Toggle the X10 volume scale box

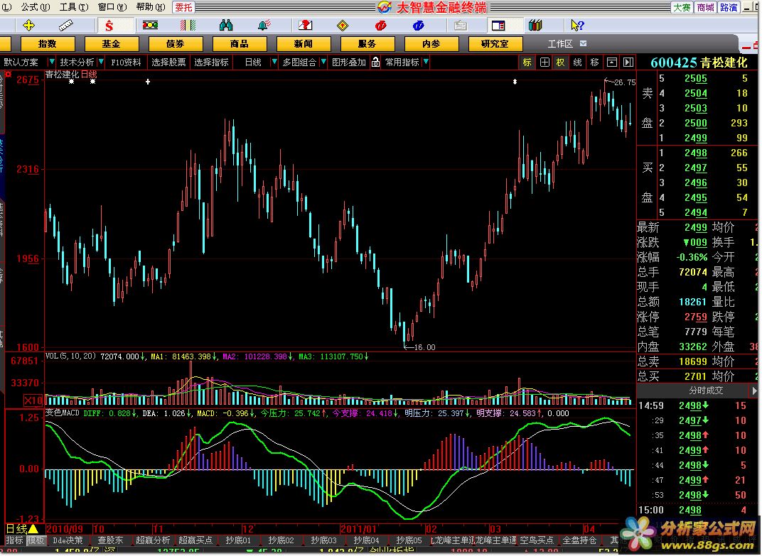(33, 400)
